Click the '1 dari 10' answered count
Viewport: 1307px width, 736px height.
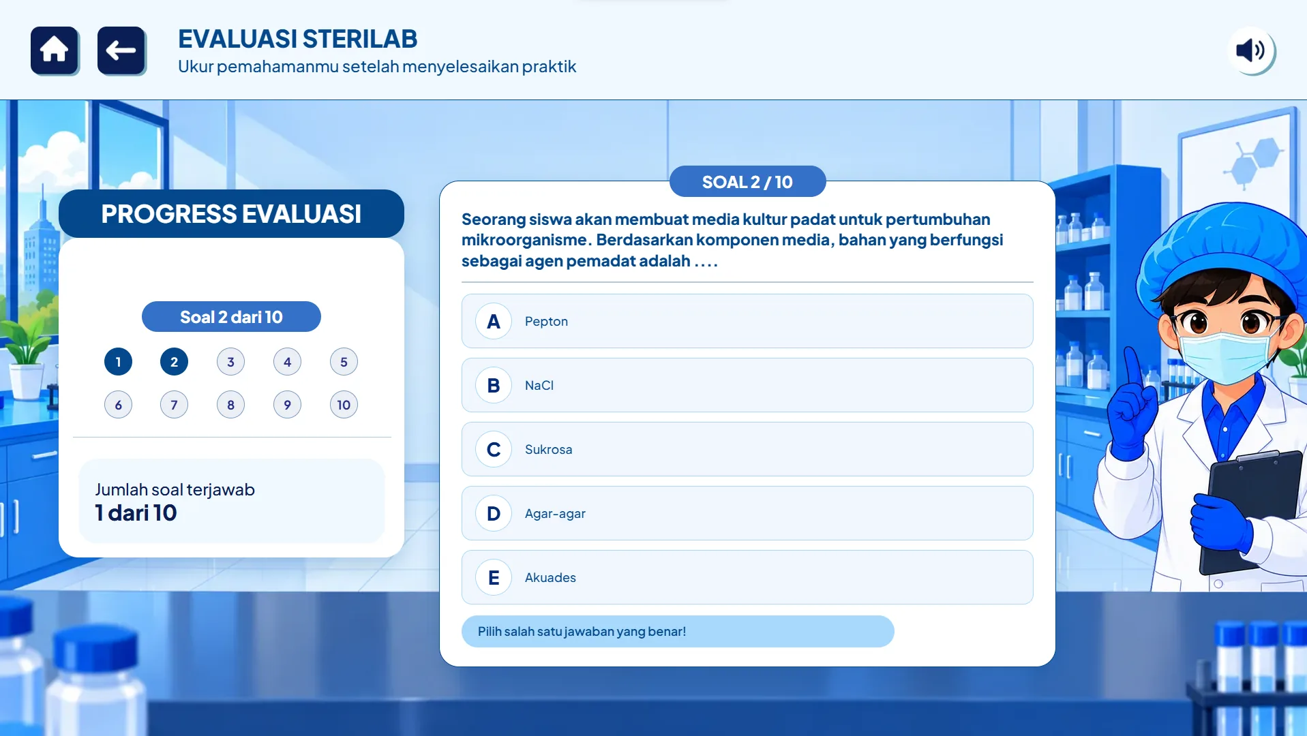pos(136,513)
